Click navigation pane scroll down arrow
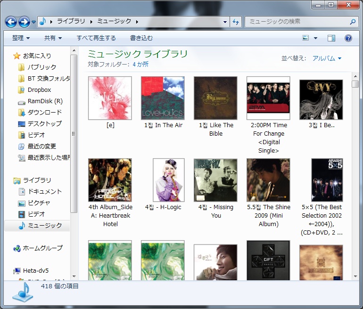The image size is (363, 309). click(x=74, y=276)
